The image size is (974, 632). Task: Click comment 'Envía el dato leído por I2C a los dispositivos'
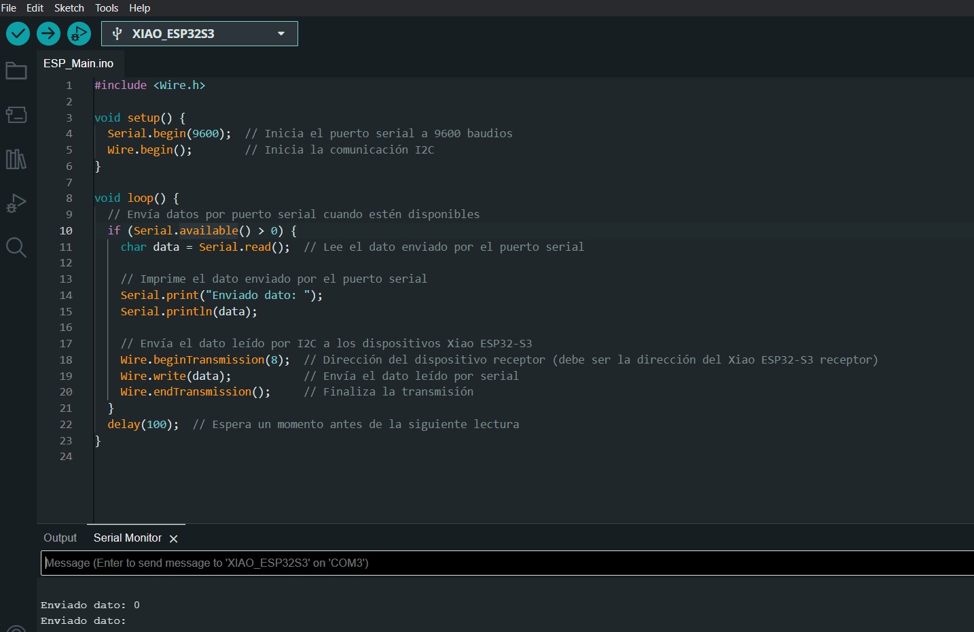click(327, 343)
